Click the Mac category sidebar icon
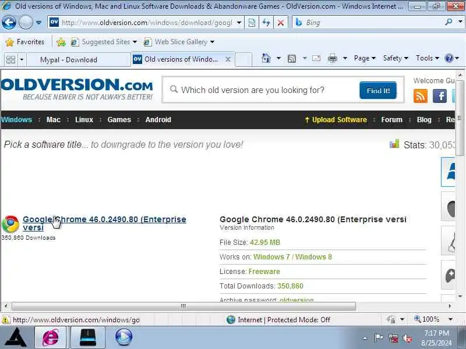The height and width of the screenshot is (349, 466). pyautogui.click(x=449, y=206)
